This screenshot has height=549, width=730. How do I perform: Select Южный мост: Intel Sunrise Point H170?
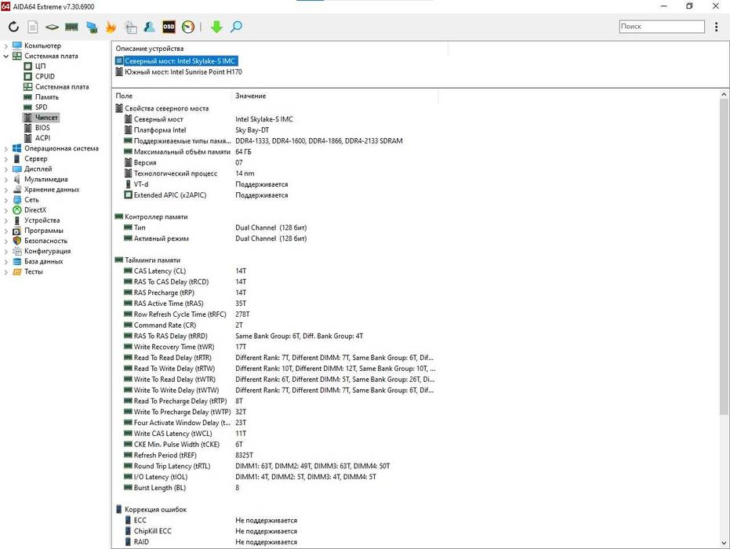[183, 71]
